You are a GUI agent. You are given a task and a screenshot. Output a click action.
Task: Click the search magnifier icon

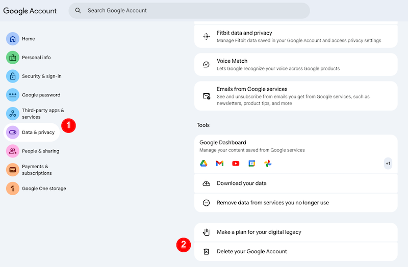tap(78, 10)
